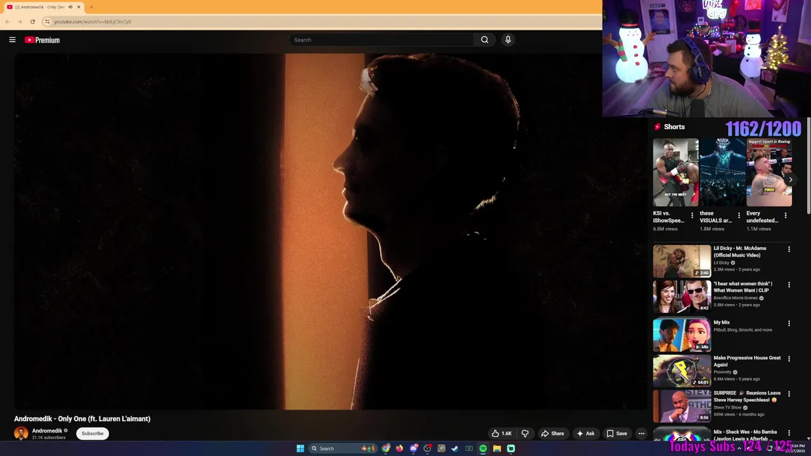This screenshot has height=456, width=811.
Task: Click the video player showing silhouette
Action: click(331, 231)
